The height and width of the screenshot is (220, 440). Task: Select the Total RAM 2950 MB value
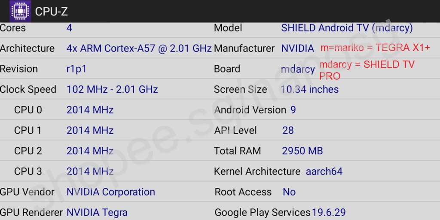302,151
